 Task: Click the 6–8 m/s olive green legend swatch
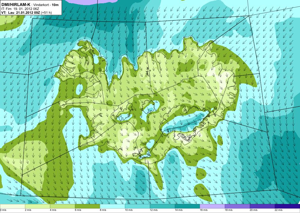[x=87, y=206]
